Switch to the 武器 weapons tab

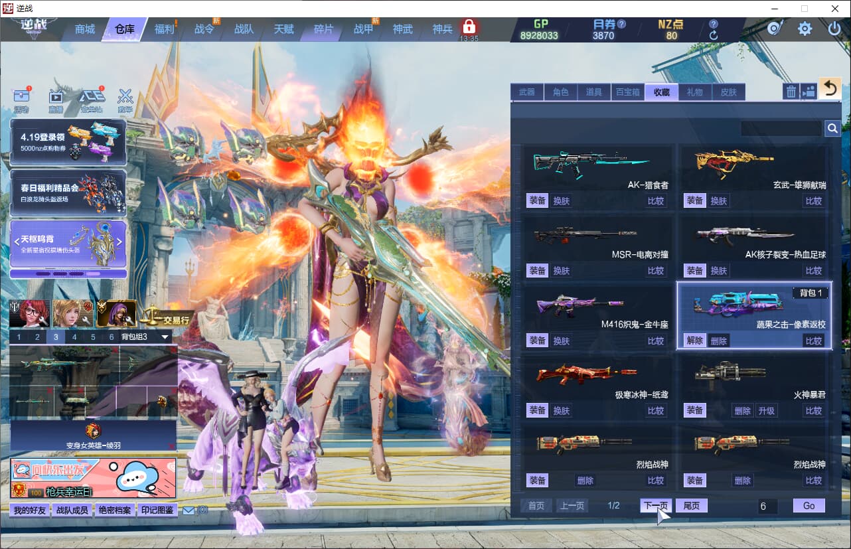point(527,92)
